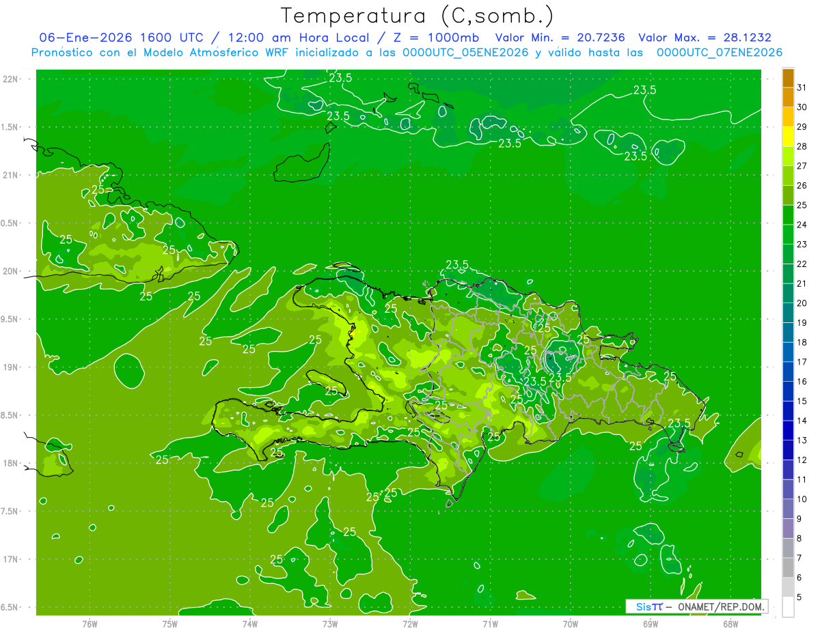Click the "70W" longitude axis label
Image resolution: width=820 pixels, height=633 pixels.
[x=571, y=623]
